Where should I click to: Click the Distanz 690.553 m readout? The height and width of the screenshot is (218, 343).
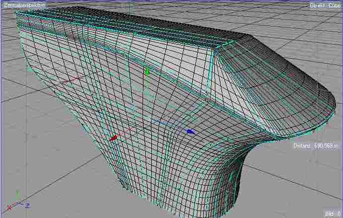click(x=316, y=145)
